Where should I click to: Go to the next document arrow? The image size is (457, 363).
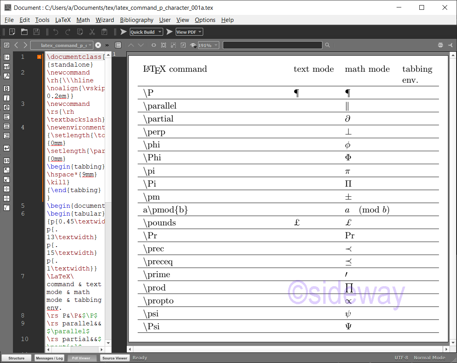[25, 45]
